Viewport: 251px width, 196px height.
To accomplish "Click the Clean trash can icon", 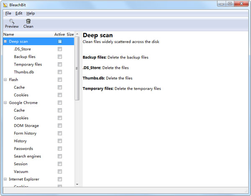I will [x=28, y=21].
